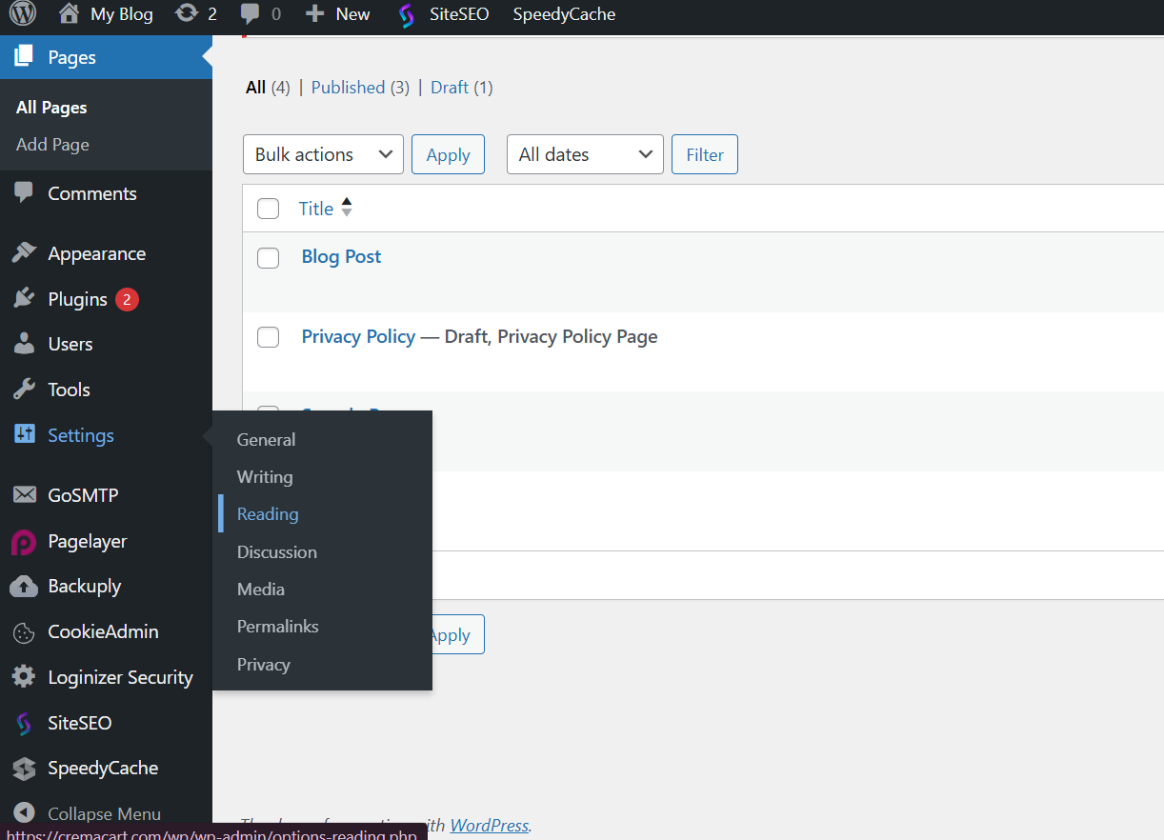The height and width of the screenshot is (840, 1164).
Task: Toggle the select-all checkbox beside Title
Action: click(269, 209)
